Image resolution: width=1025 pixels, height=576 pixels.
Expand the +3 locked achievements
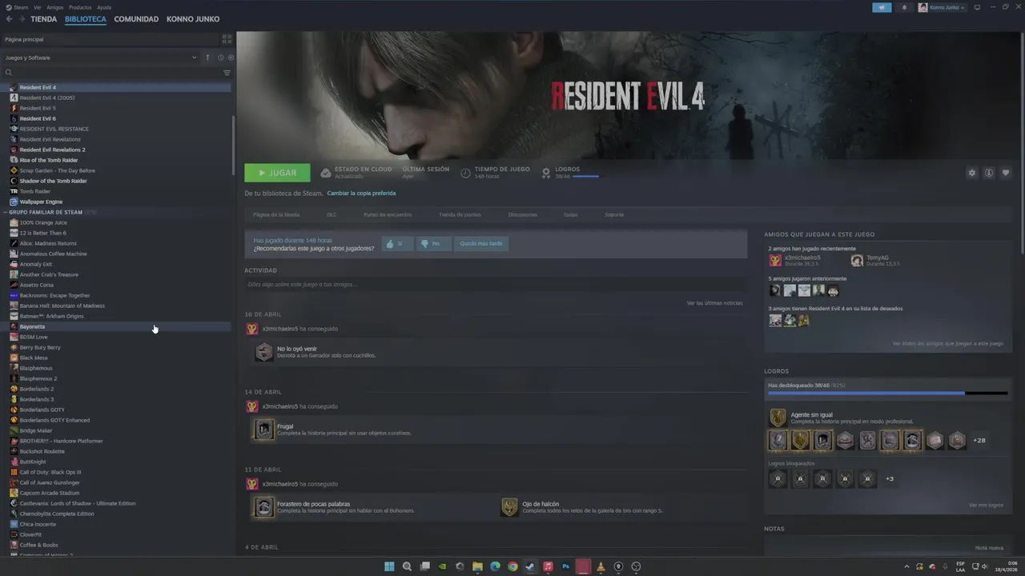tap(890, 478)
